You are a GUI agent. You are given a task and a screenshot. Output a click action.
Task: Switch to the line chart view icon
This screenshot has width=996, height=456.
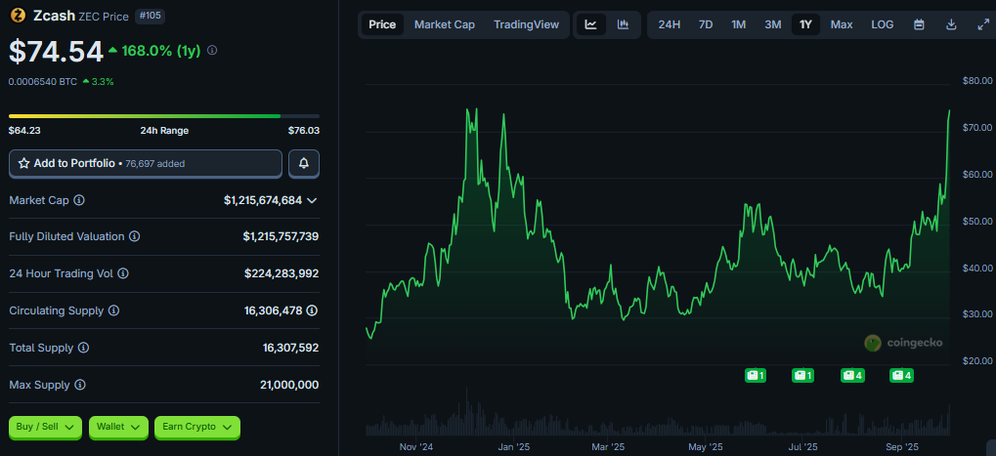[x=590, y=24]
